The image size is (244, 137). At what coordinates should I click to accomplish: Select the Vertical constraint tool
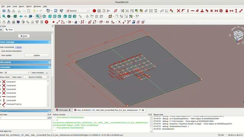pos(188,11)
